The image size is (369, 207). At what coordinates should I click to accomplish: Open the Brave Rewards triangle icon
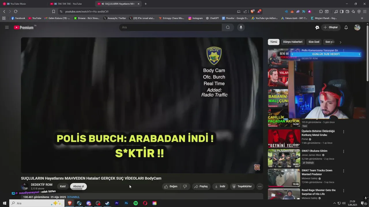click(259, 11)
